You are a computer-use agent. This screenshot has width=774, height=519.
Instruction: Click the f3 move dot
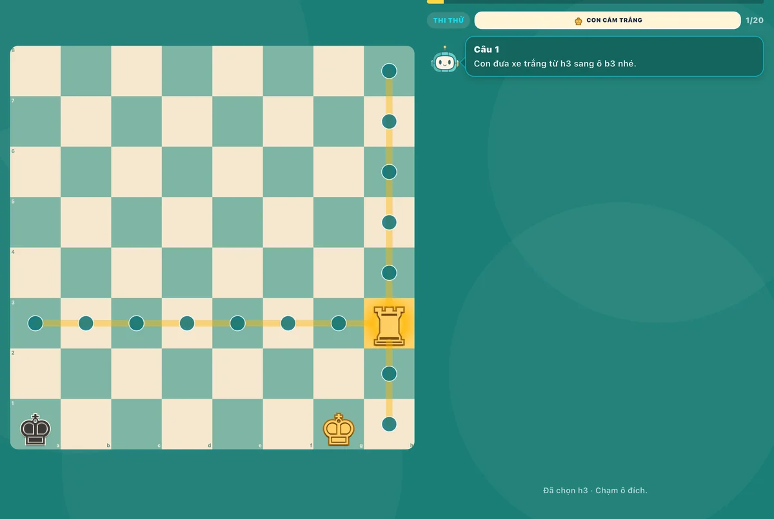[x=288, y=323]
